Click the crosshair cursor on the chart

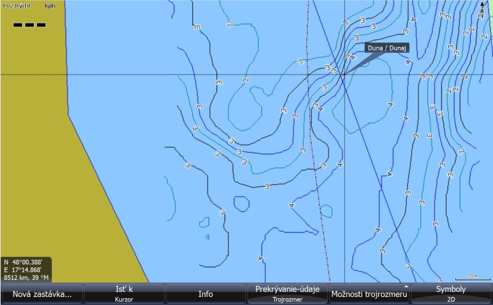[344, 75]
